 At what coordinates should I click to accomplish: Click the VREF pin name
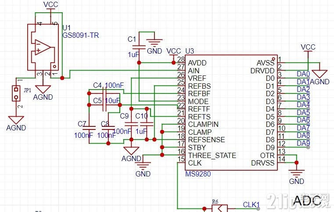[197, 78]
